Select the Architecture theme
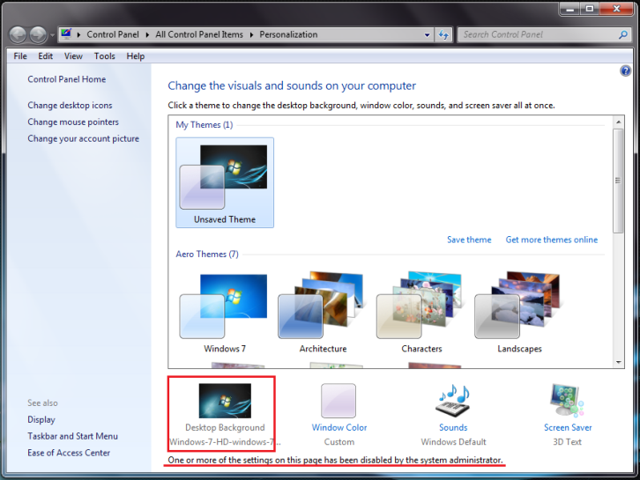This screenshot has width=640, height=480. 323,314
